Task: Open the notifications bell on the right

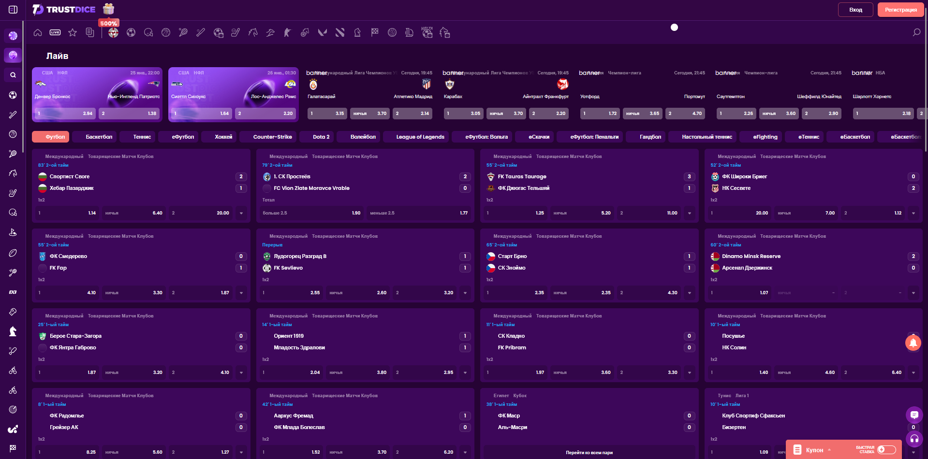Action: [913, 343]
